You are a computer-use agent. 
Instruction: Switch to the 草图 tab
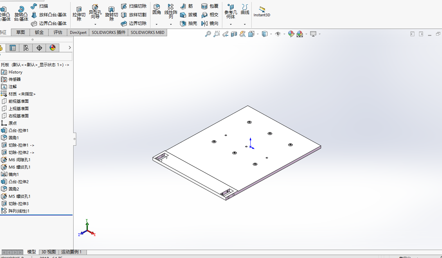(x=21, y=32)
